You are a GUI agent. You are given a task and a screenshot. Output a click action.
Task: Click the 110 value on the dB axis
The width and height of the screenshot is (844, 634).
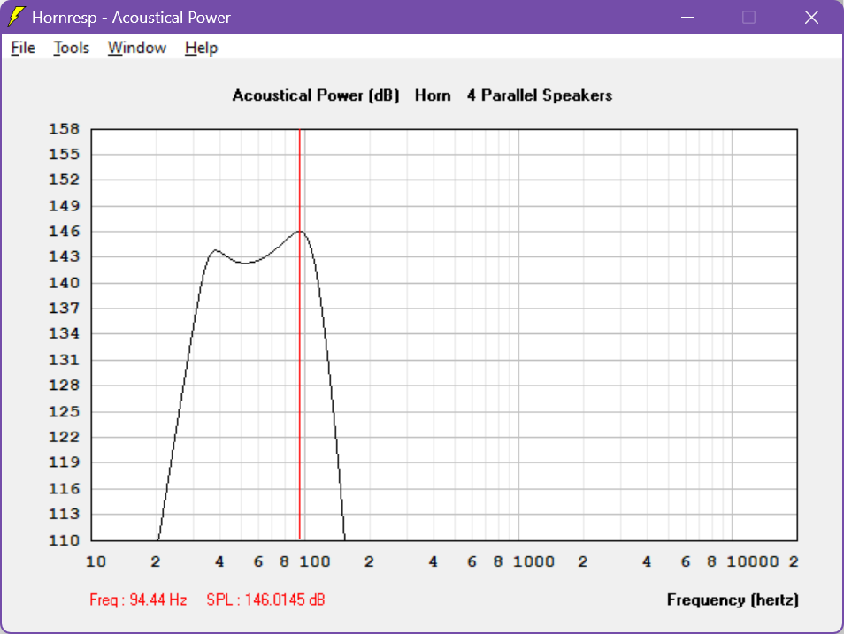(x=64, y=539)
